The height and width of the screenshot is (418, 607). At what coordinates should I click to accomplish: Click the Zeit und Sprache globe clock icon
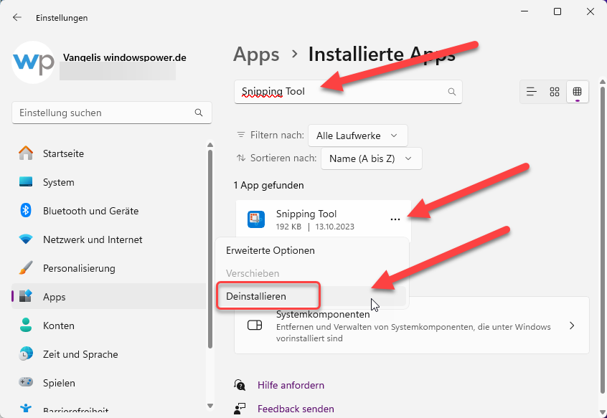tap(26, 353)
